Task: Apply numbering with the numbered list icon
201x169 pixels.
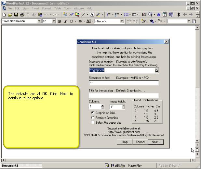Action: 108,15
